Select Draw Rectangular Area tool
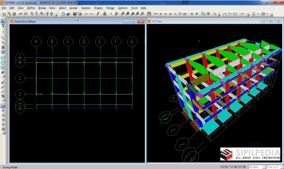The height and width of the screenshot is (169, 284). point(3,63)
